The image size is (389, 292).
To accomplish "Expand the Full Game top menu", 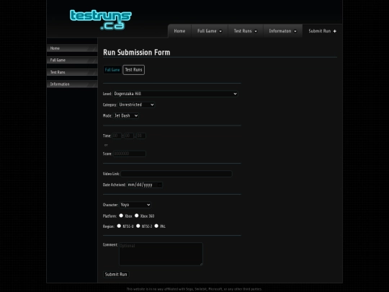I will pyautogui.click(x=210, y=31).
